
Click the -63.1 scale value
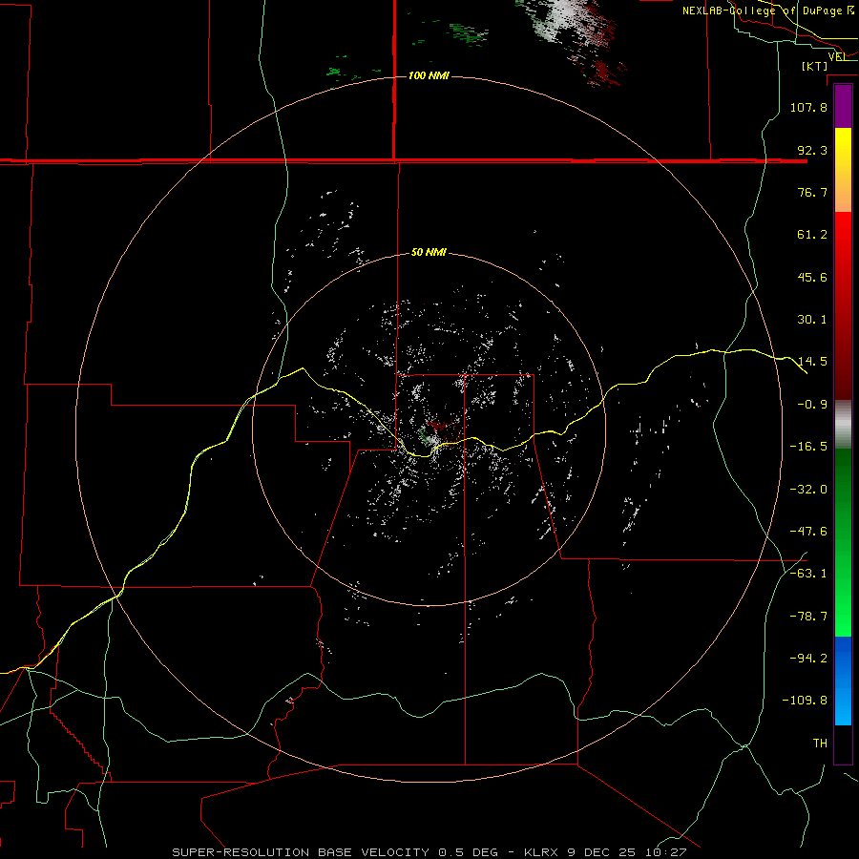click(808, 574)
